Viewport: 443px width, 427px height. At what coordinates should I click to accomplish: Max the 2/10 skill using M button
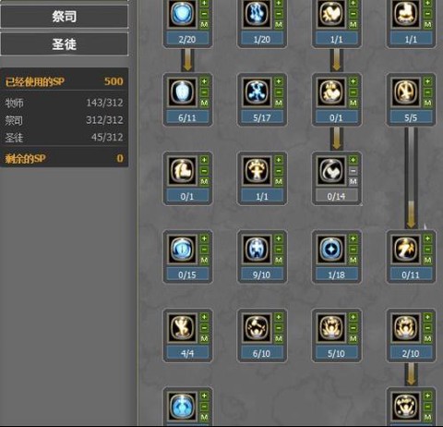tap(427, 339)
